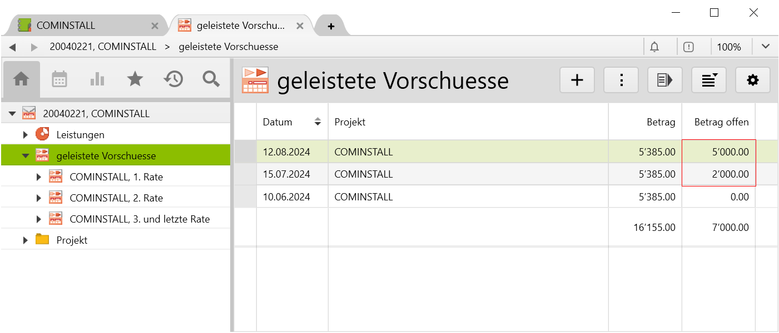Image resolution: width=779 pixels, height=333 pixels.
Task: Expand the COMINSTALL, 2. Rate node
Action: tap(39, 198)
